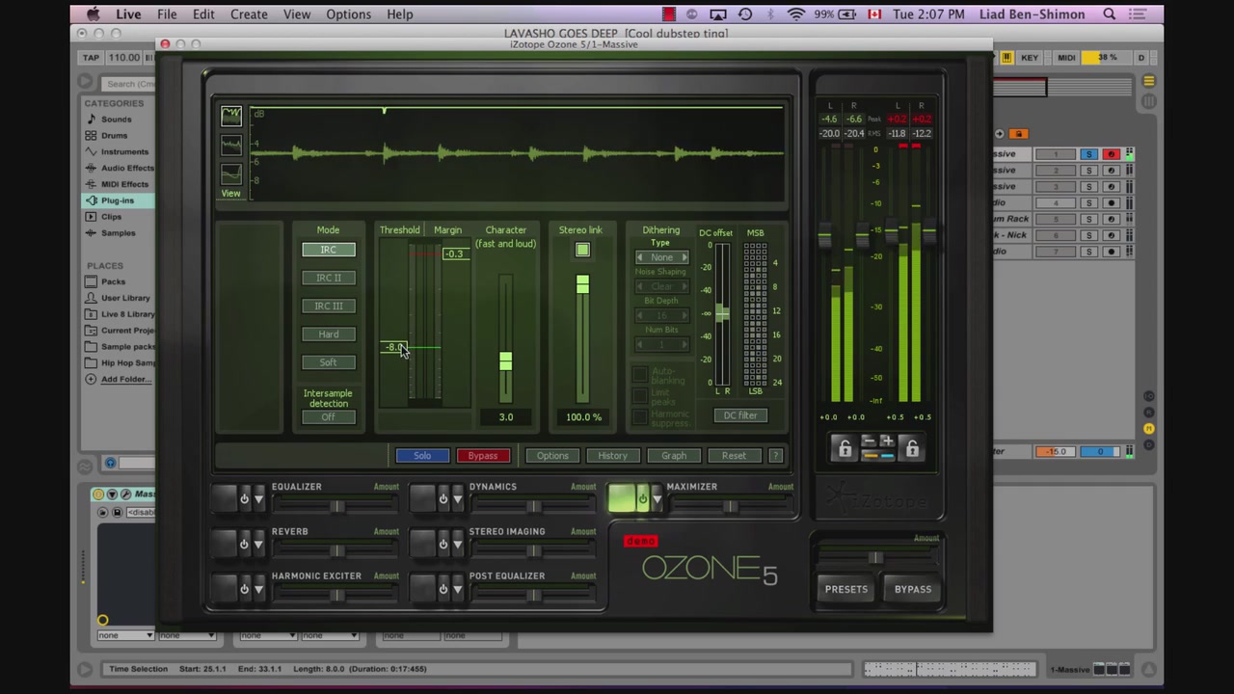This screenshot has height=694, width=1234.
Task: Click the meter minus button
Action: 869,442
